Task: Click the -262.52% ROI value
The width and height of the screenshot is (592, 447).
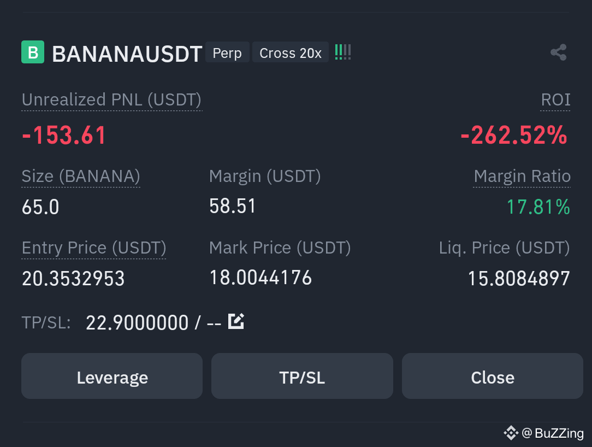Action: [x=514, y=136]
